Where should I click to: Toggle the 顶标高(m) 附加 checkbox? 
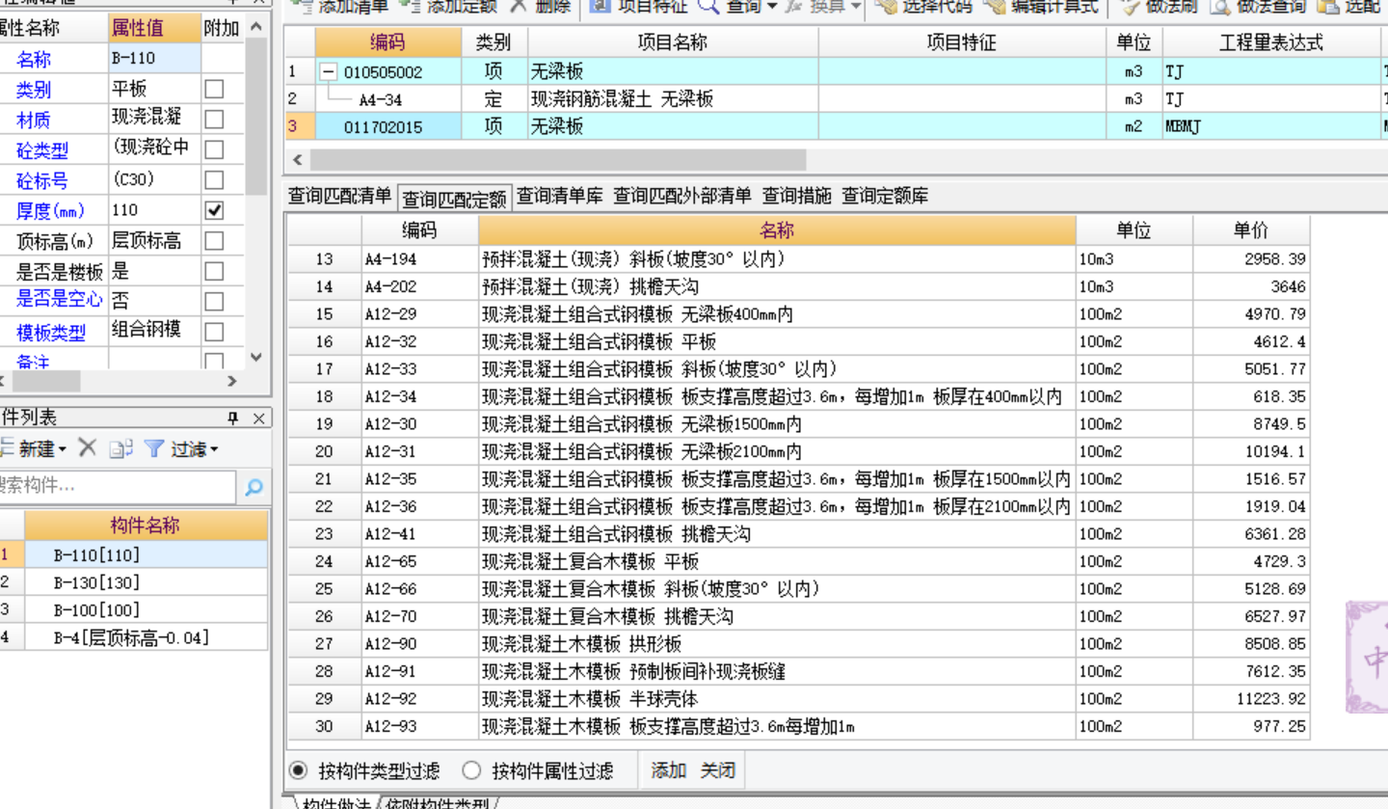[214, 240]
